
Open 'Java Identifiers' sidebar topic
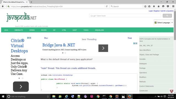coord(145,50)
